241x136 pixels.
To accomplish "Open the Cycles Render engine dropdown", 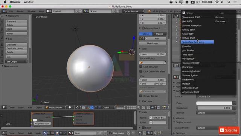I will (133, 11).
